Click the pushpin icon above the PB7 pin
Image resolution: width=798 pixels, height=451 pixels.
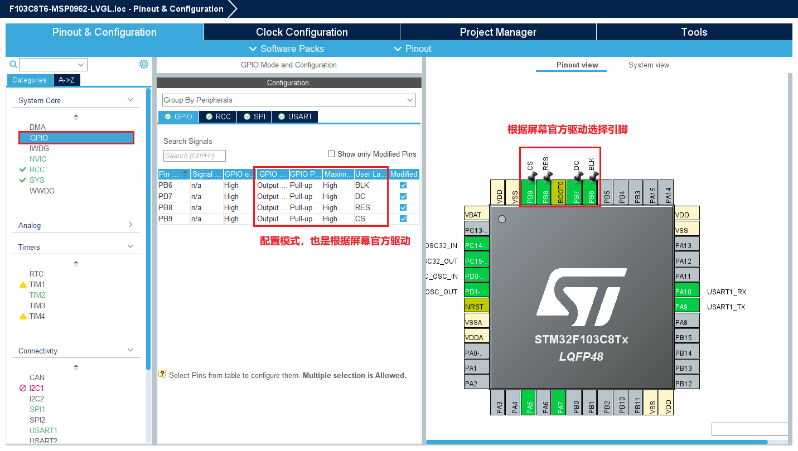(577, 177)
